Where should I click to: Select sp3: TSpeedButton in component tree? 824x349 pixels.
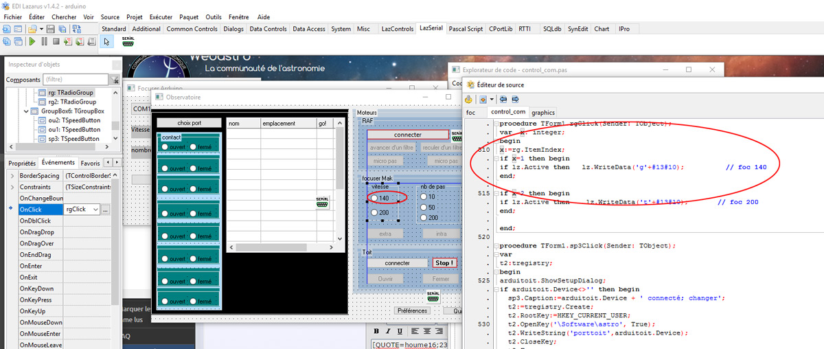73,139
